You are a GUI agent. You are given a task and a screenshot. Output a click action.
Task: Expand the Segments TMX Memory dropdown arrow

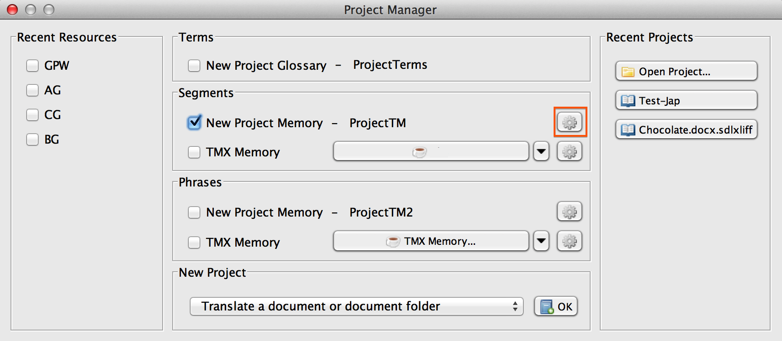tap(541, 151)
